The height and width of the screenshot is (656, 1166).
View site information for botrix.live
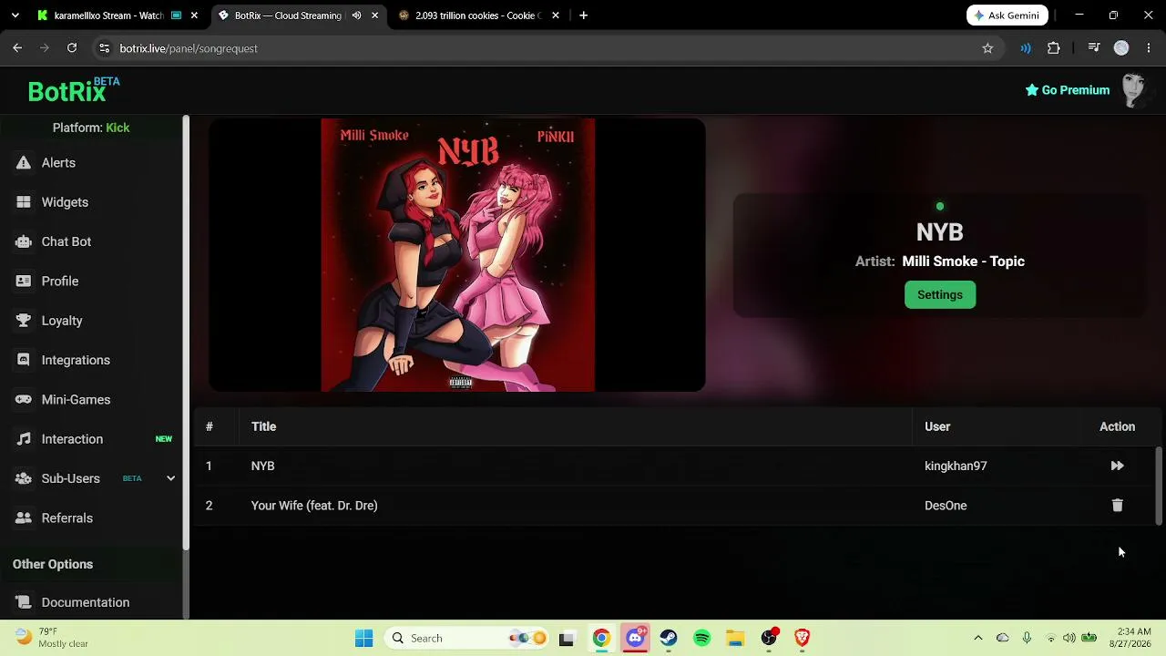click(104, 48)
